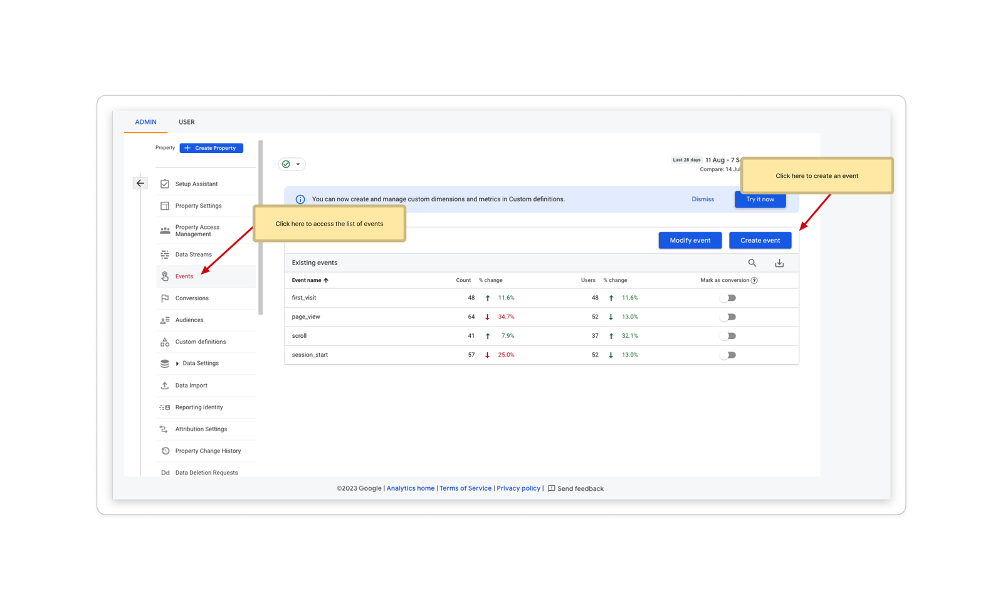Switch to the USER tab
The image size is (1003, 613).
pos(186,122)
